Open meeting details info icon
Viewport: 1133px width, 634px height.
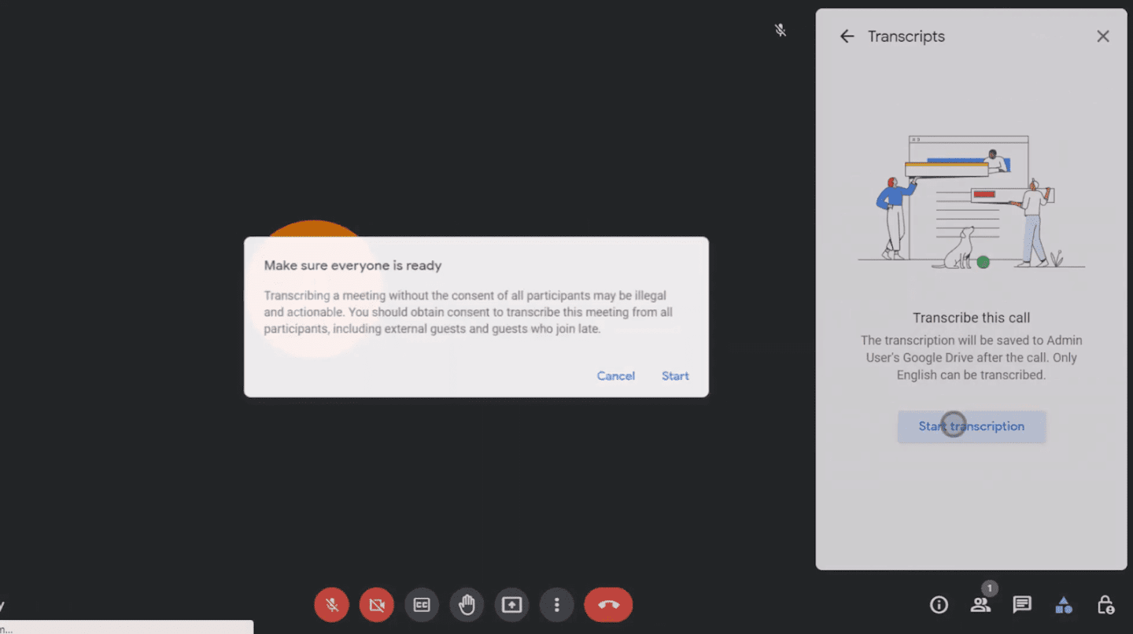click(x=939, y=604)
